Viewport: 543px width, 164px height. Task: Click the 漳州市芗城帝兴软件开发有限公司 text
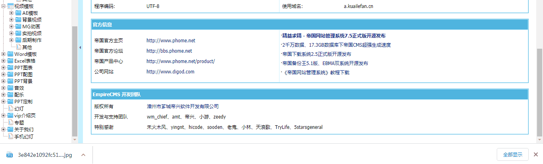(183, 107)
